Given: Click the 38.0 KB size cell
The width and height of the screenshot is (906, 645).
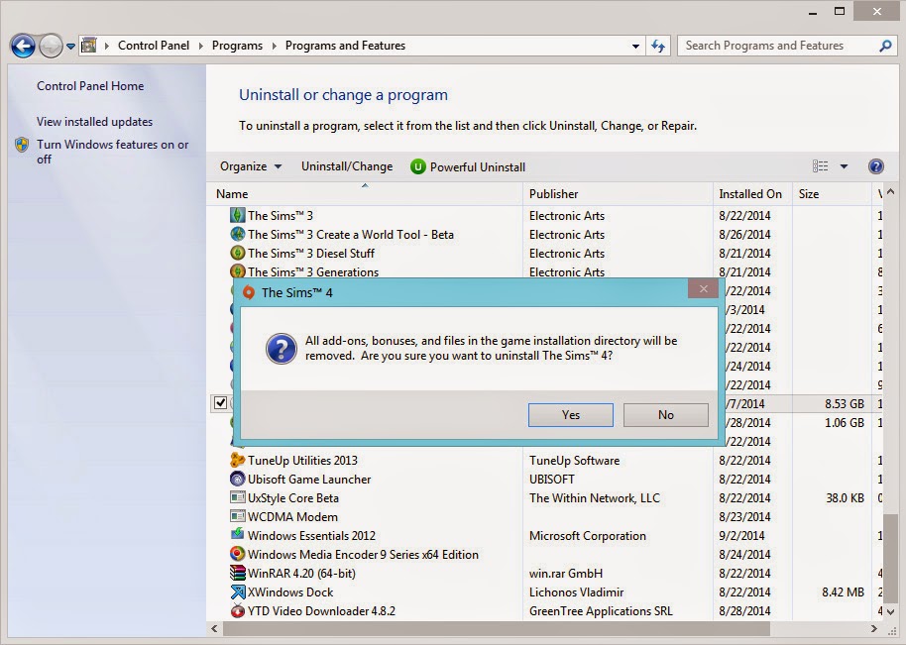Looking at the screenshot, I should click(845, 497).
